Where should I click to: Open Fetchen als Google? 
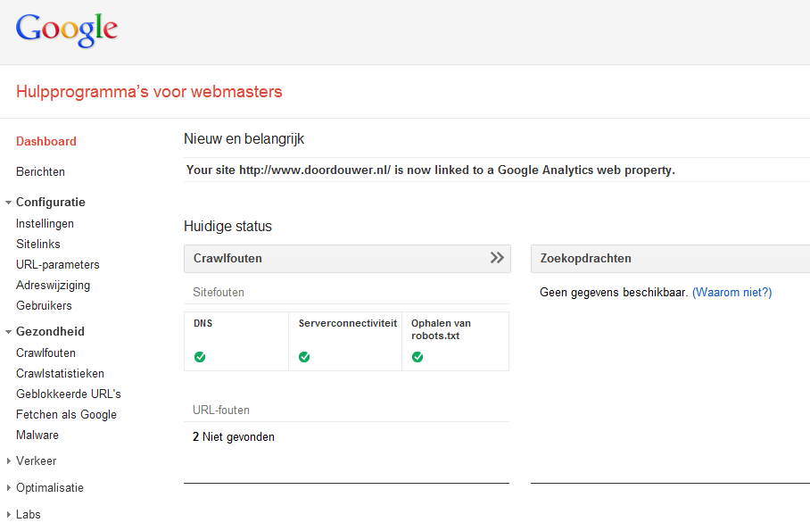pos(66,414)
